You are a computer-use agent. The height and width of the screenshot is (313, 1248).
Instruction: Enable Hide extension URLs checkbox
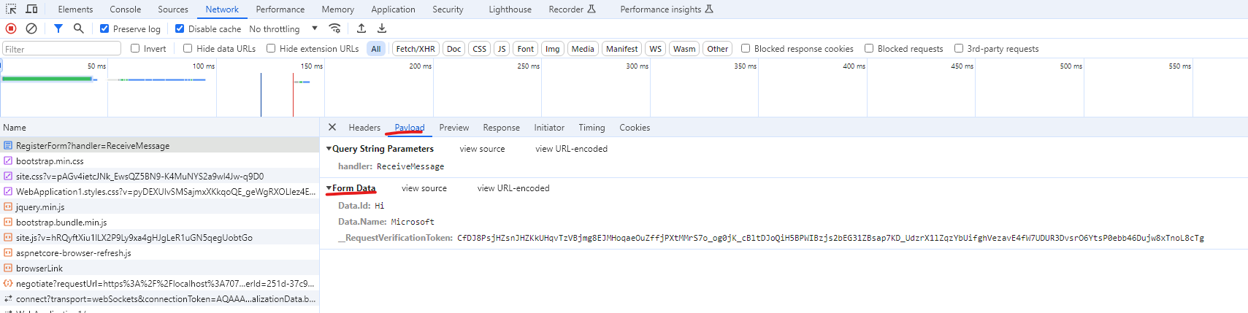(271, 48)
